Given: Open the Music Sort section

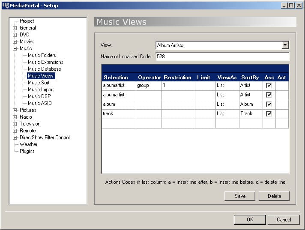Looking at the screenshot, I should coord(39,83).
